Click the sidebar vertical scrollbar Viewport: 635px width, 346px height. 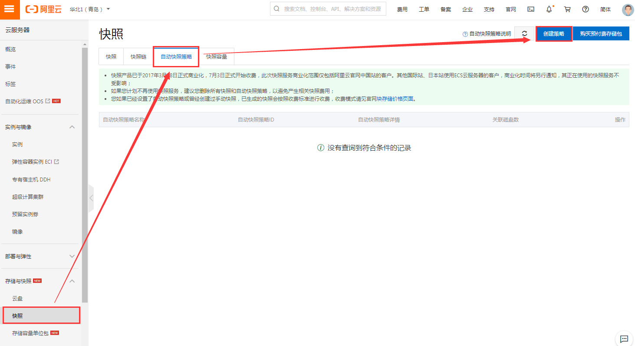[85, 175]
